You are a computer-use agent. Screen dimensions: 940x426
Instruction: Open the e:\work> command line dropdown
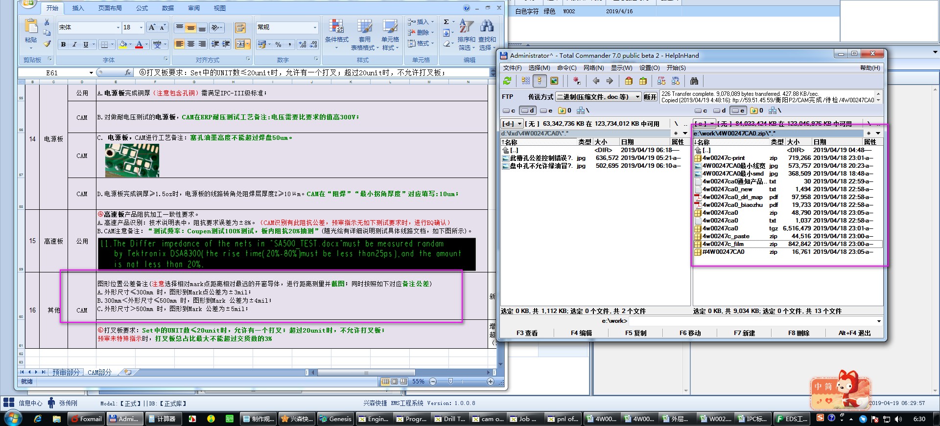pyautogui.click(x=879, y=321)
